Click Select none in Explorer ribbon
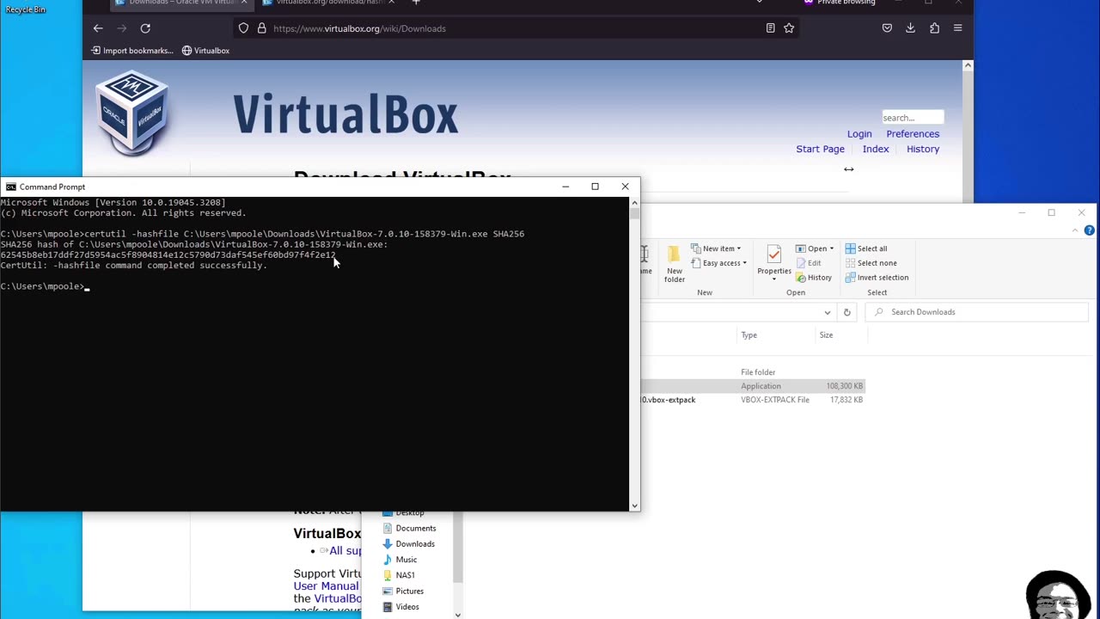1100x619 pixels. (x=871, y=263)
